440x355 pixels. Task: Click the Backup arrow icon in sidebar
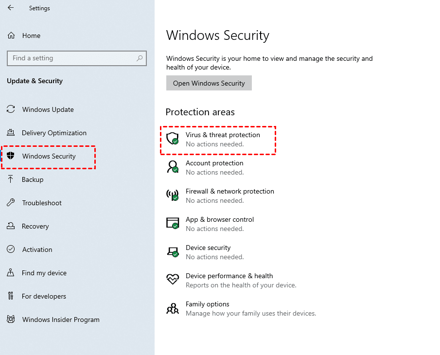(x=11, y=179)
